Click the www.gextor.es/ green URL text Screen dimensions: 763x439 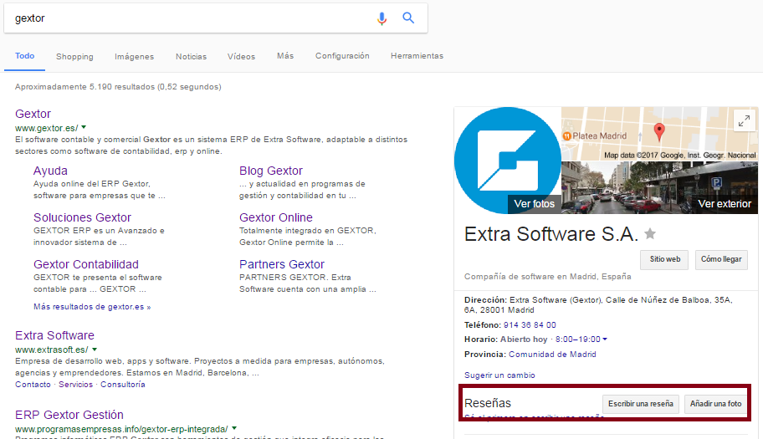46,128
